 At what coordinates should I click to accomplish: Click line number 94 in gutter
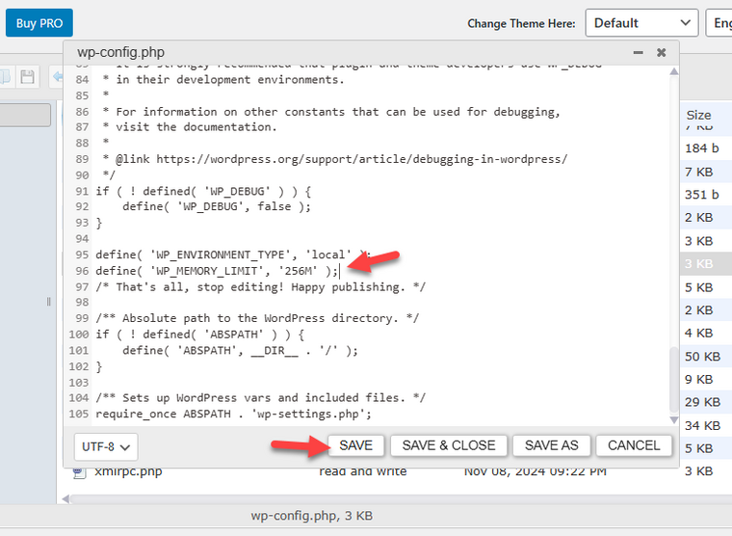pos(82,239)
